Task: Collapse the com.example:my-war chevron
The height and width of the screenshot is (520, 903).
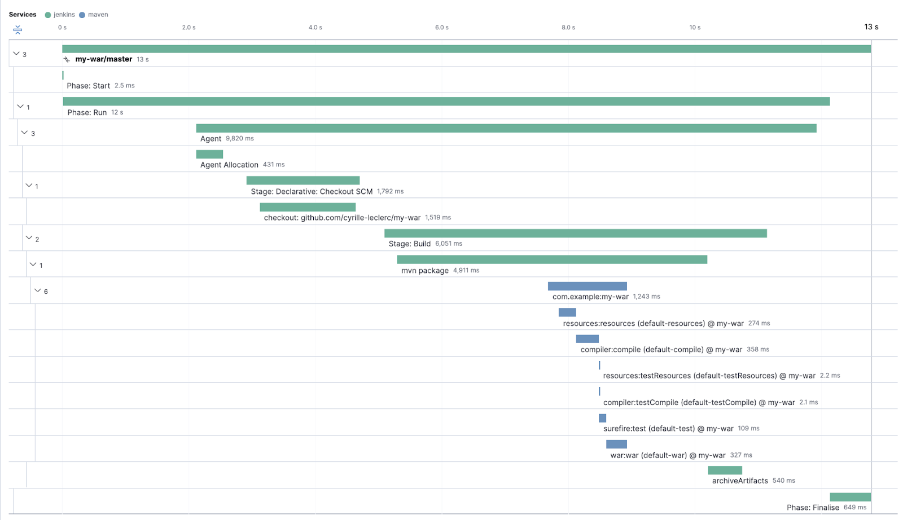Action: (x=37, y=290)
